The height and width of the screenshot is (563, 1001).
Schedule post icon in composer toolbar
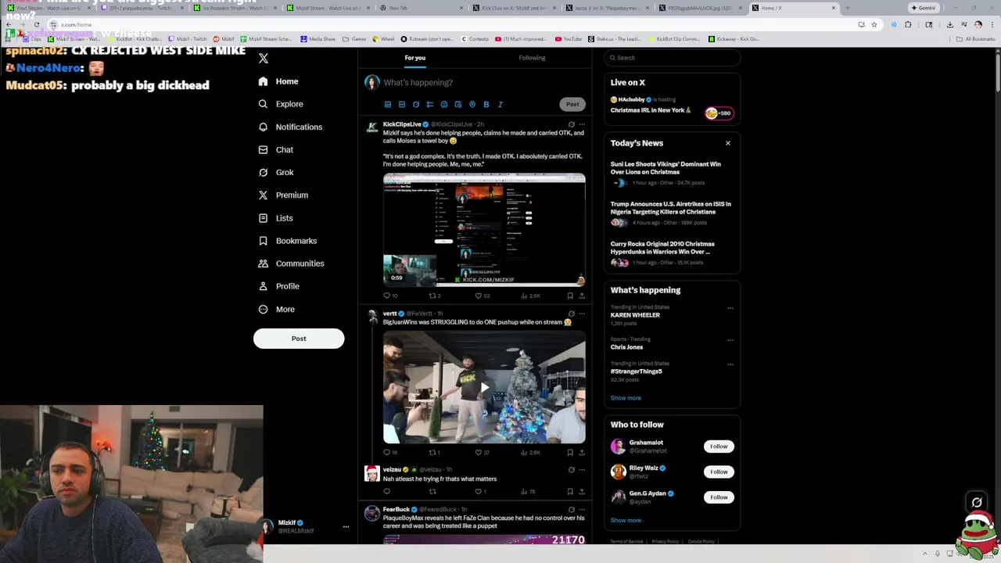pos(458,104)
